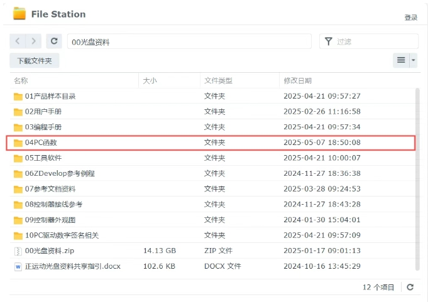
Task: Switch to list view icon
Action: coord(401,60)
